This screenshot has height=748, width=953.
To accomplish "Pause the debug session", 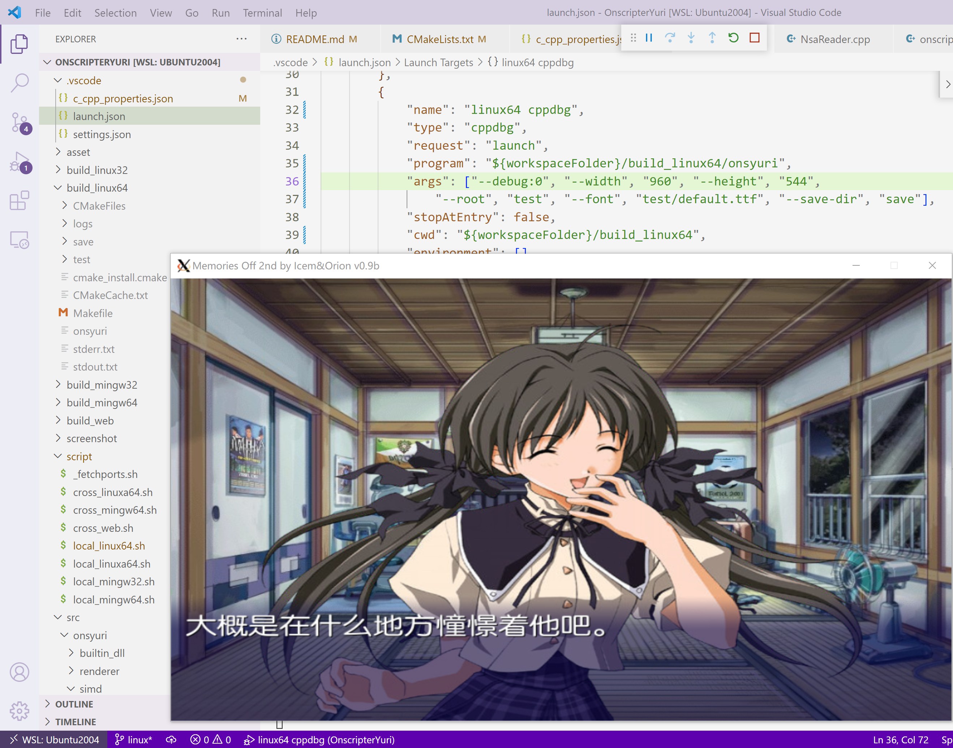I will coord(649,38).
